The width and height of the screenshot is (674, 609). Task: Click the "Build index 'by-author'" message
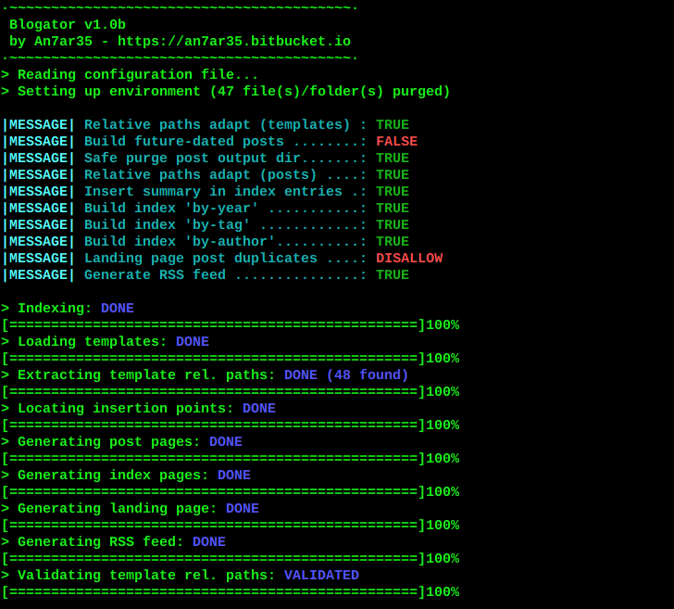coord(180,241)
